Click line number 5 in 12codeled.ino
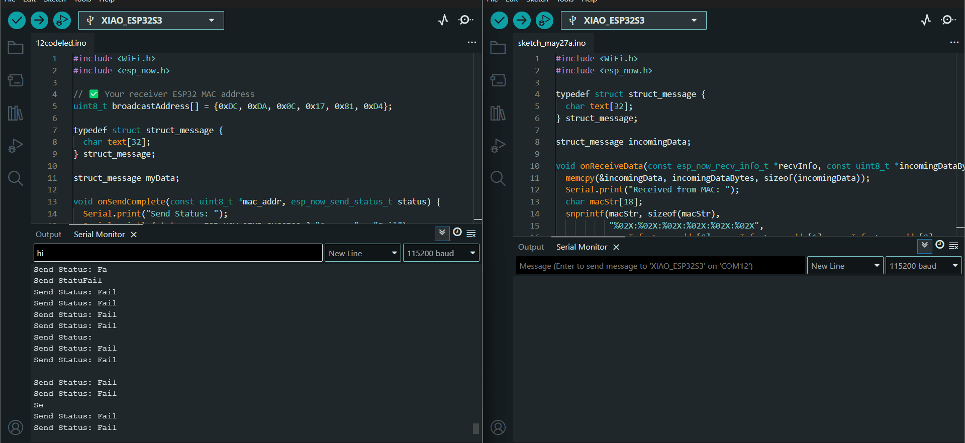Image resolution: width=965 pixels, height=443 pixels. tap(55, 106)
